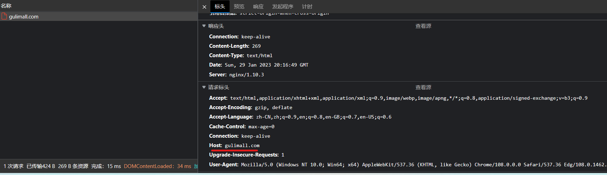Select the 标头 tab

click(220, 7)
